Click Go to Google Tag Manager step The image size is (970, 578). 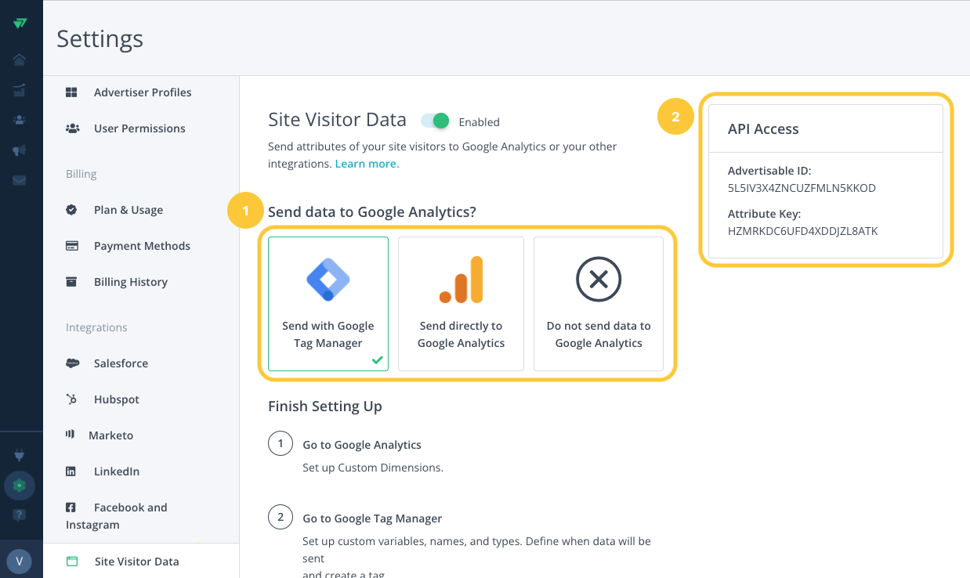pyautogui.click(x=372, y=518)
